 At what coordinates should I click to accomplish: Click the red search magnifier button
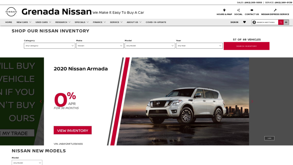281,22
